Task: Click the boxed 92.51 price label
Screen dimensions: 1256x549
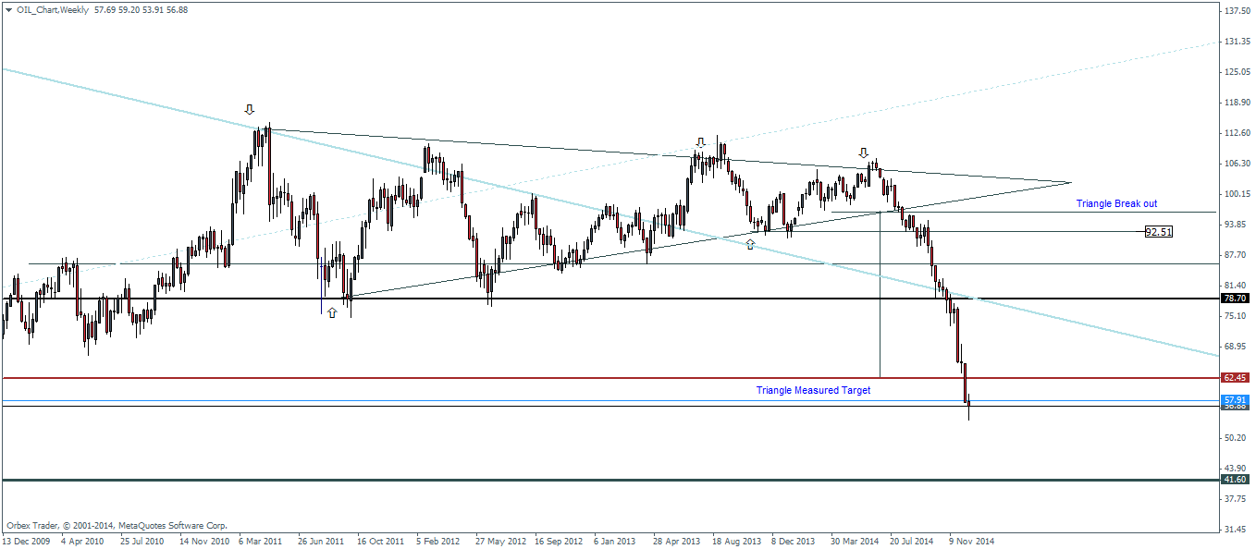Action: point(1157,232)
